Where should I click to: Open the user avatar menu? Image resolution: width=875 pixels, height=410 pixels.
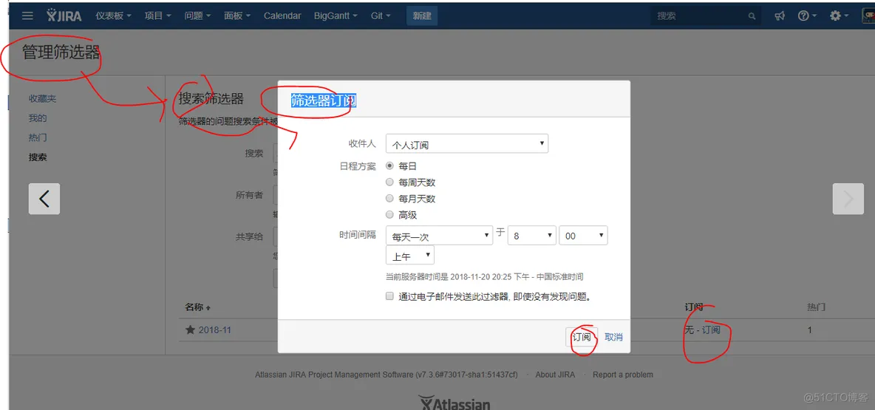[x=868, y=16]
